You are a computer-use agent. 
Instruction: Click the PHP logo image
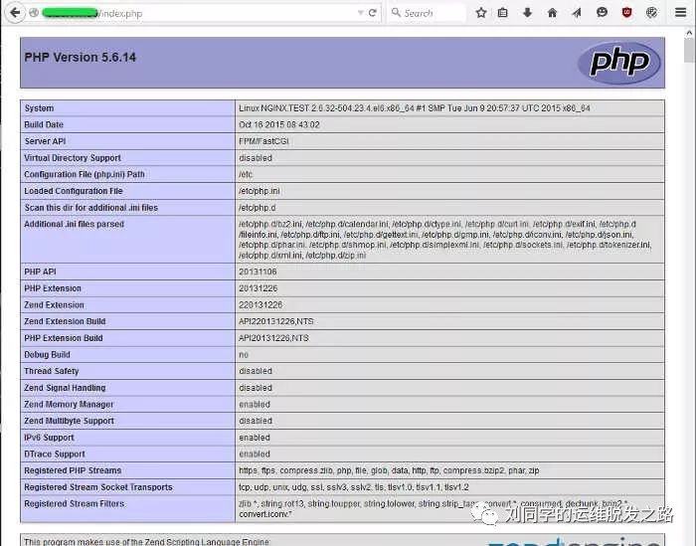click(619, 63)
